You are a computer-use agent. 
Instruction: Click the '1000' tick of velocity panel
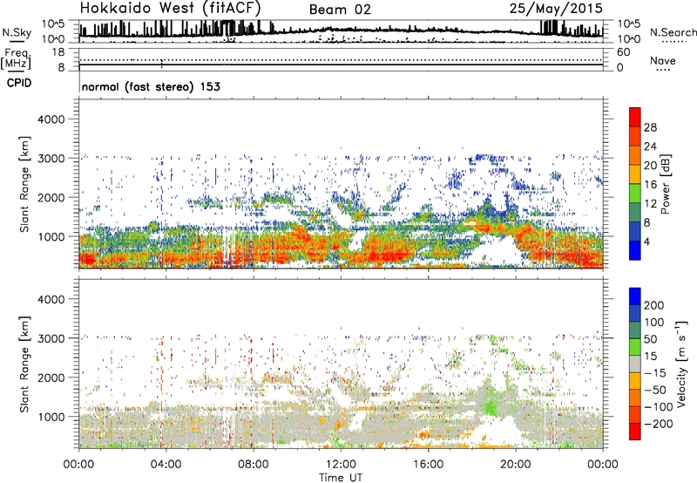point(51,417)
